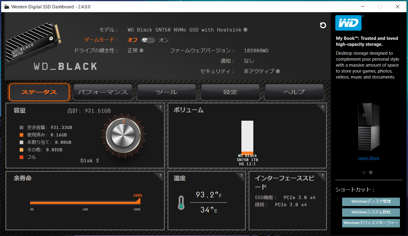Click the capacity dial gauge
Screen dimensions: 408x236
124,135
